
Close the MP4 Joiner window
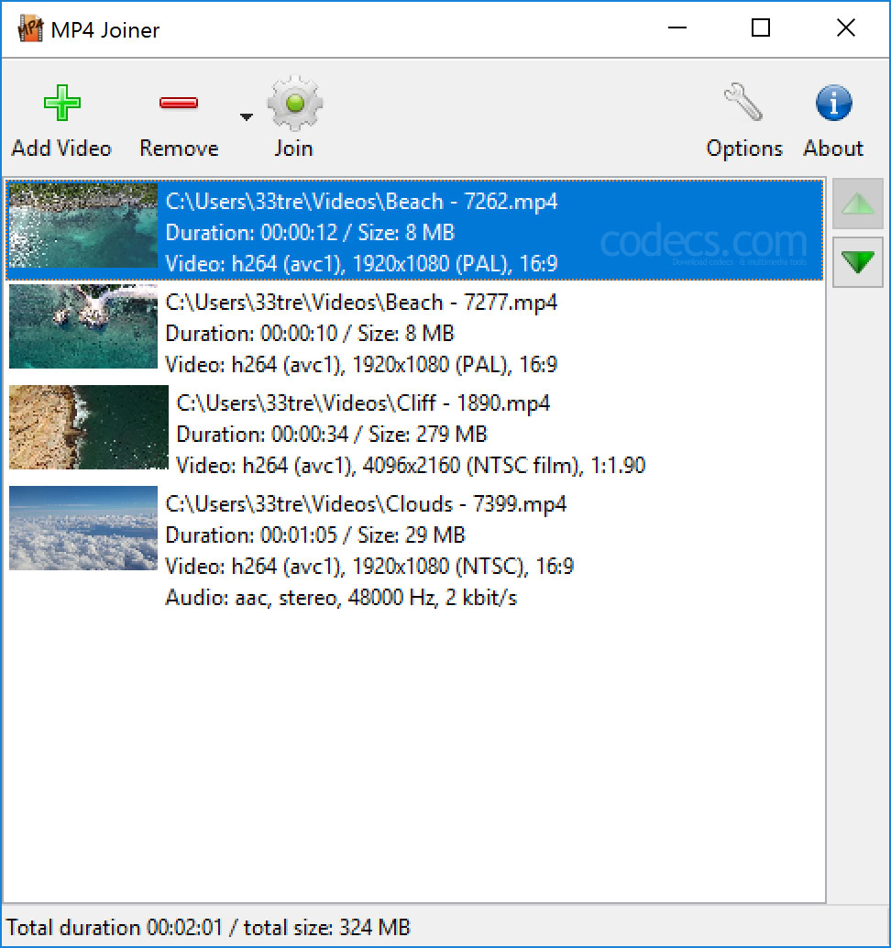(846, 28)
